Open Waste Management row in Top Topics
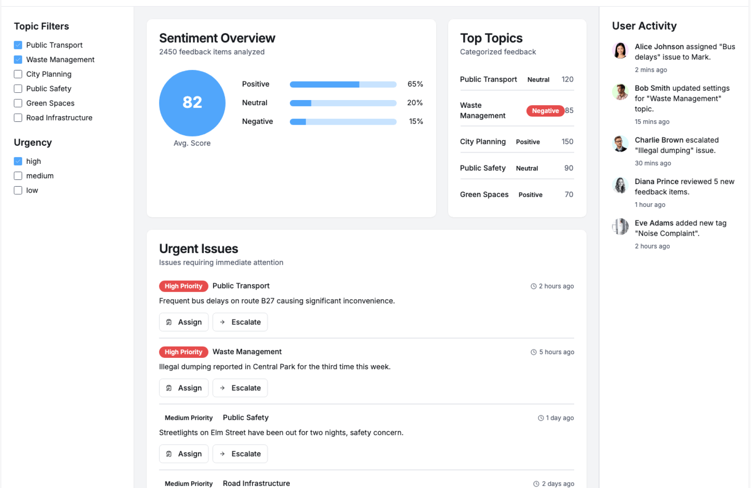Image resolution: width=751 pixels, height=488 pixels. [x=483, y=111]
